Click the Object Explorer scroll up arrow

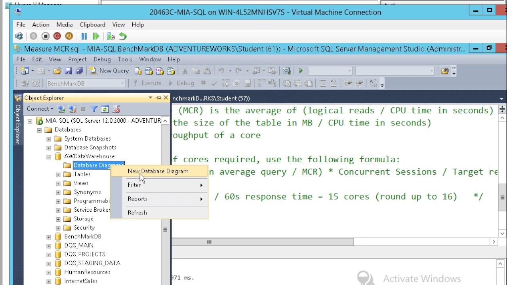click(x=165, y=121)
